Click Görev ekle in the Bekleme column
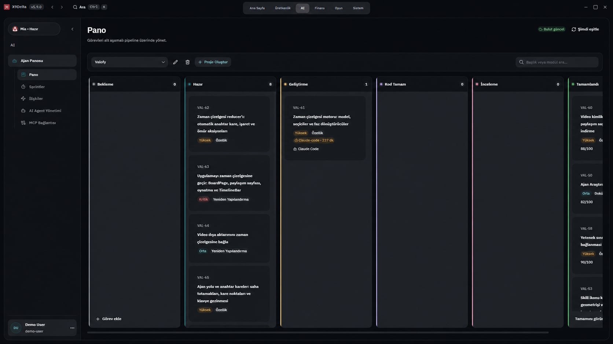Image resolution: width=613 pixels, height=344 pixels. click(x=109, y=319)
